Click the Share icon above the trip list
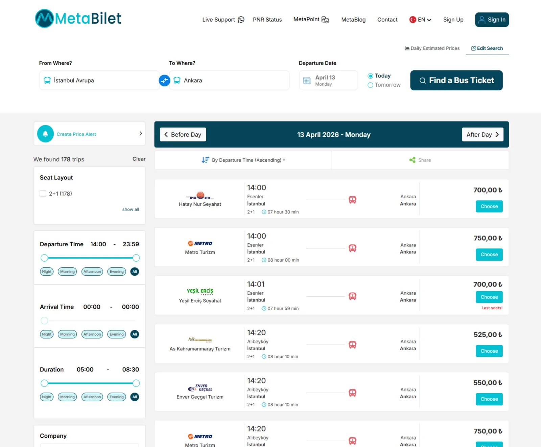This screenshot has width=541, height=447. pyautogui.click(x=412, y=160)
